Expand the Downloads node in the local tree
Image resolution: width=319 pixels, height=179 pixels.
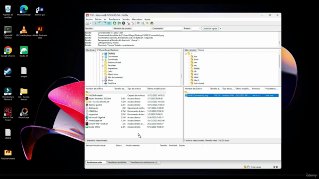[103, 60]
